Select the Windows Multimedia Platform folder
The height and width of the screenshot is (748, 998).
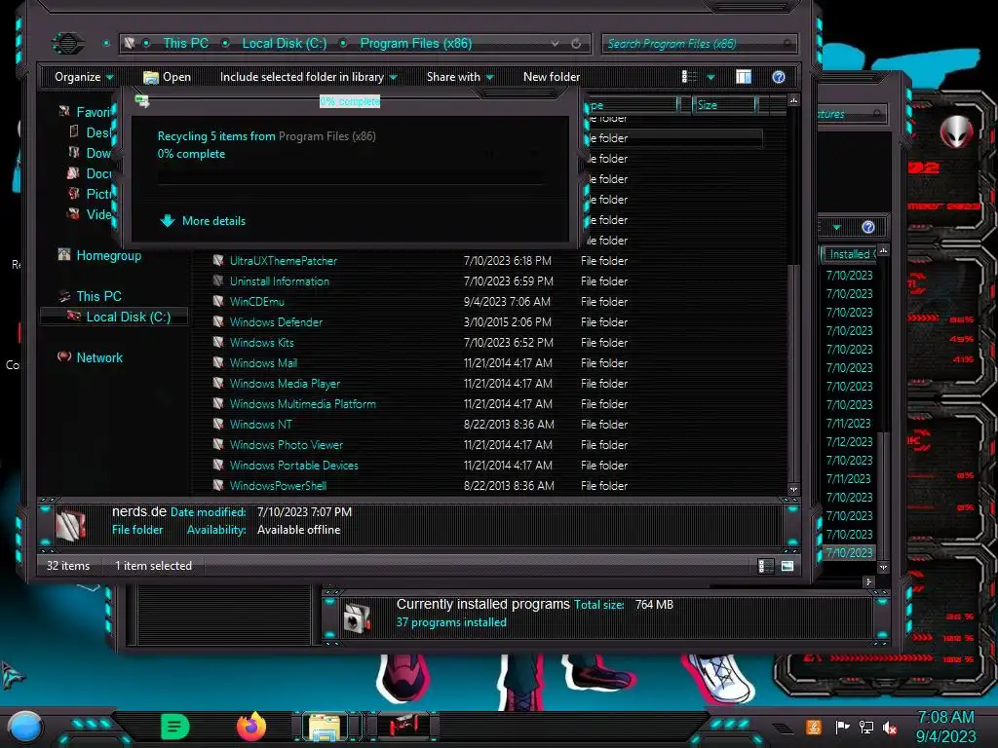302,404
